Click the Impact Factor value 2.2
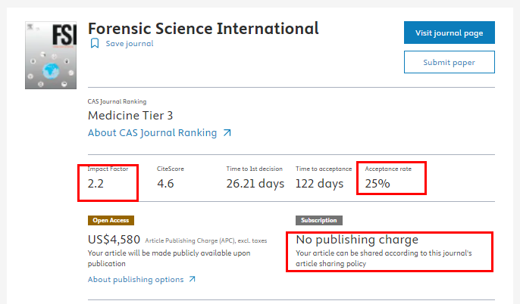 click(96, 184)
